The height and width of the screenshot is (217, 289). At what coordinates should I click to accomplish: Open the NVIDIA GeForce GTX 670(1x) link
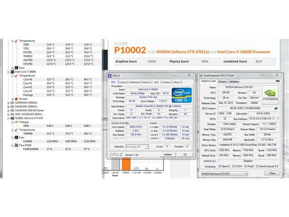(182, 52)
